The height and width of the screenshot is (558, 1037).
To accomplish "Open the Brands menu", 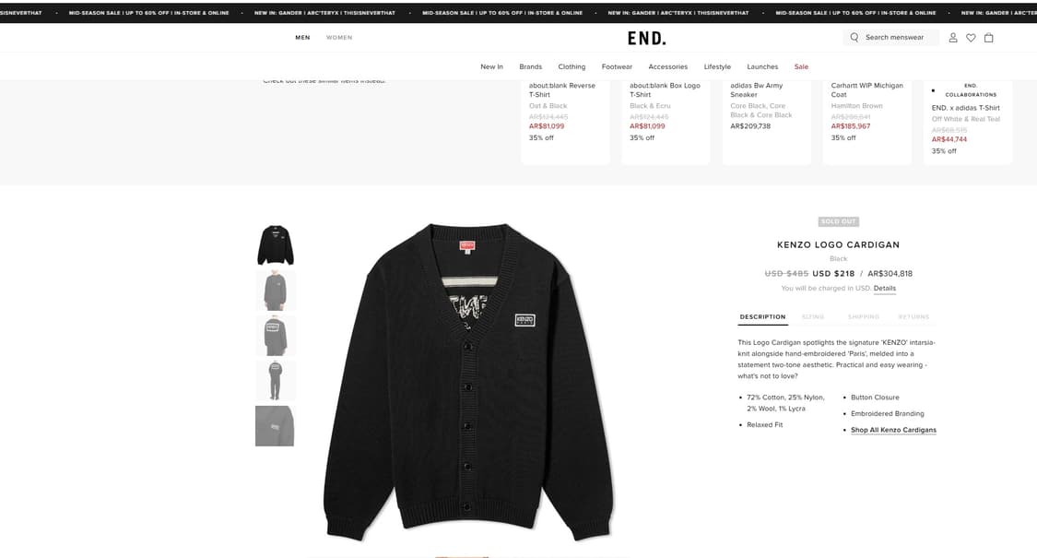I will click(x=530, y=66).
